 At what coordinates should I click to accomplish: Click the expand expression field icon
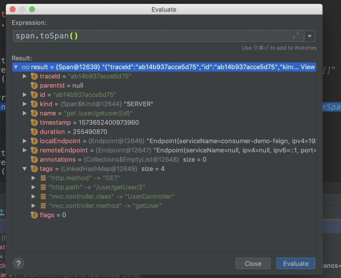click(x=295, y=36)
